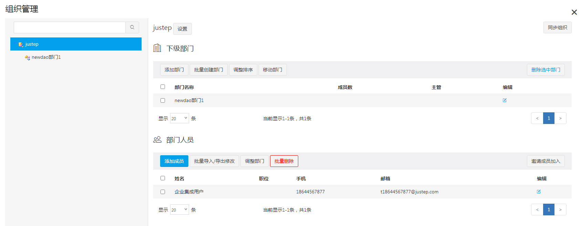The image size is (581, 226).
Task: Click the 批量导入/导出修改 button
Action: tap(214, 161)
